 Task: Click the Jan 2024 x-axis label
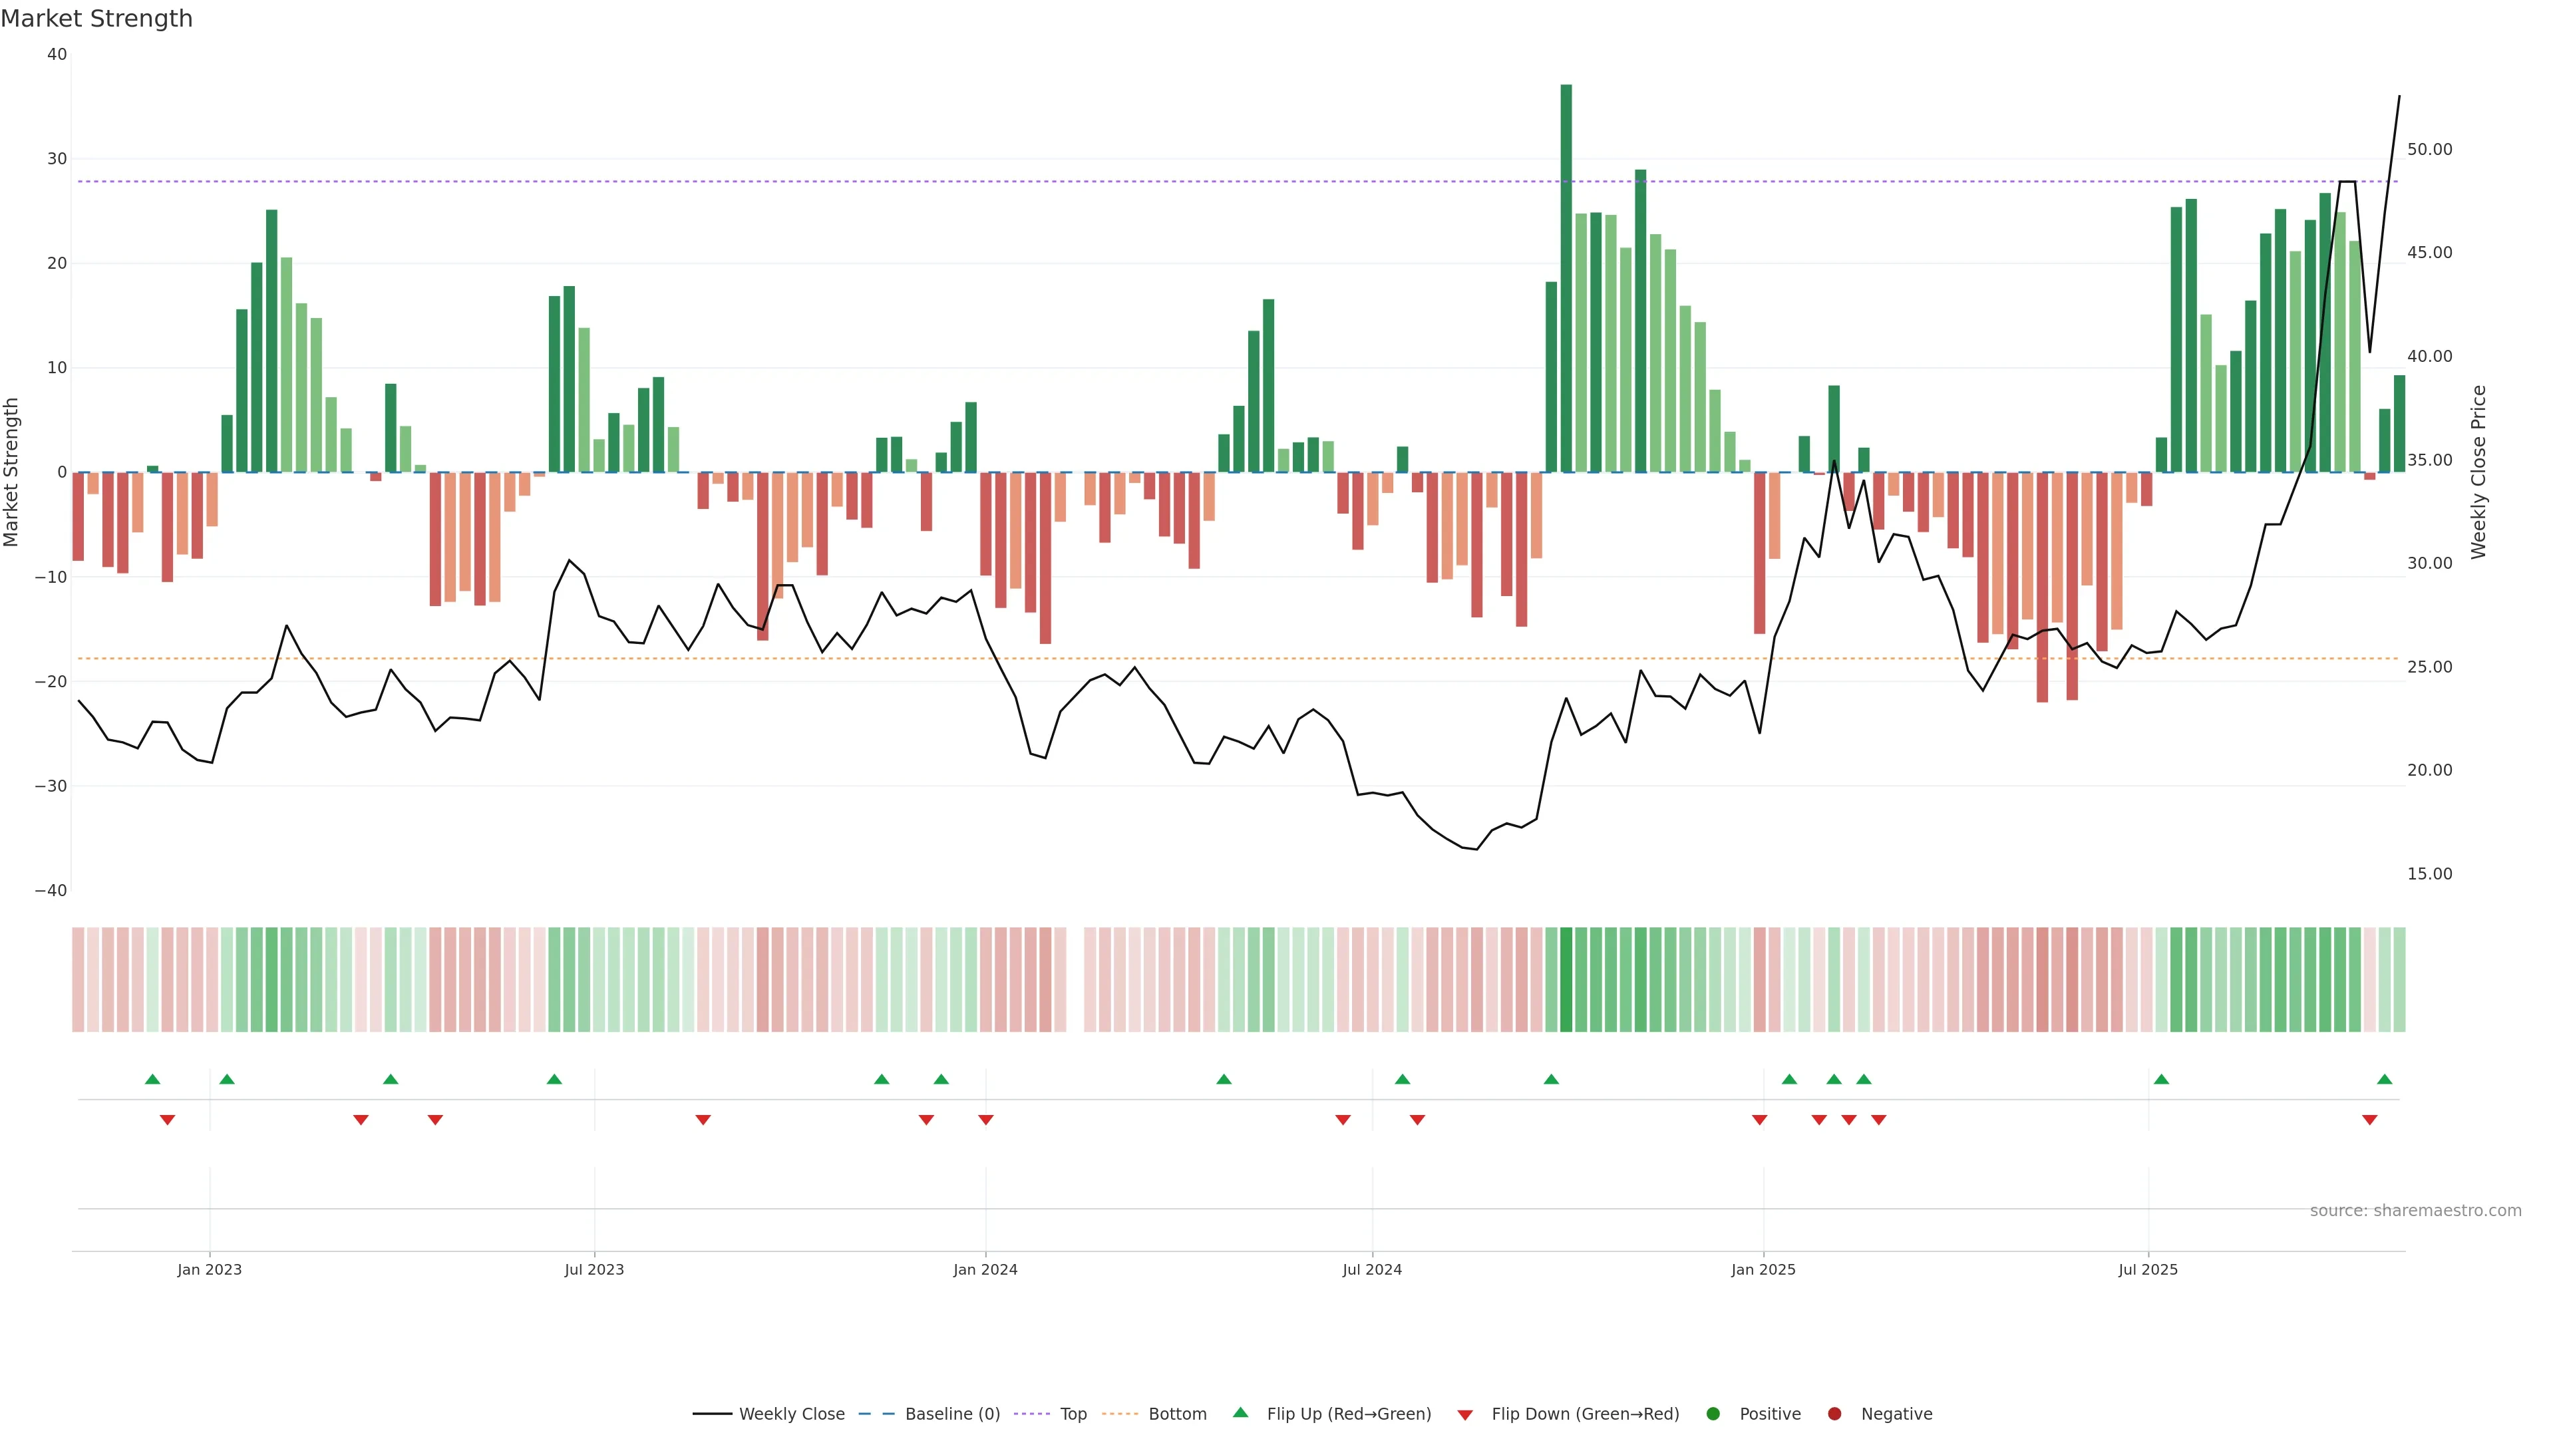coord(985,1269)
